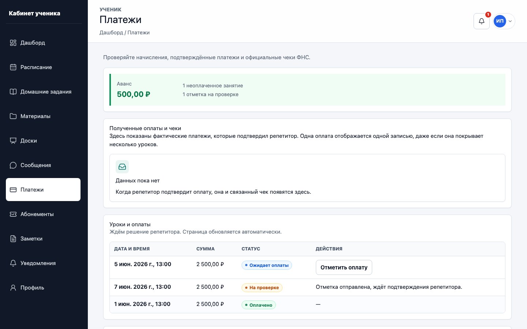Open notifications via the top bell button

click(482, 21)
